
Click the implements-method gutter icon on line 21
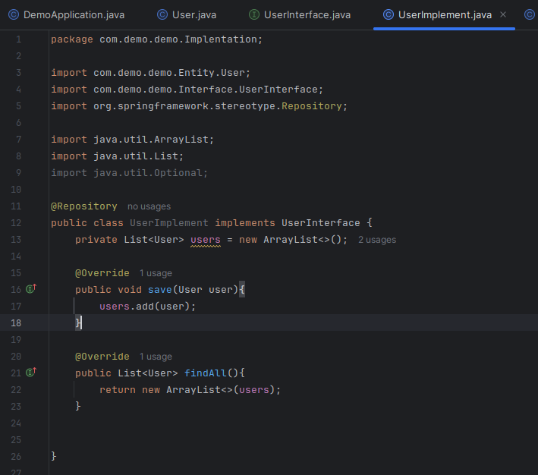tap(31, 373)
